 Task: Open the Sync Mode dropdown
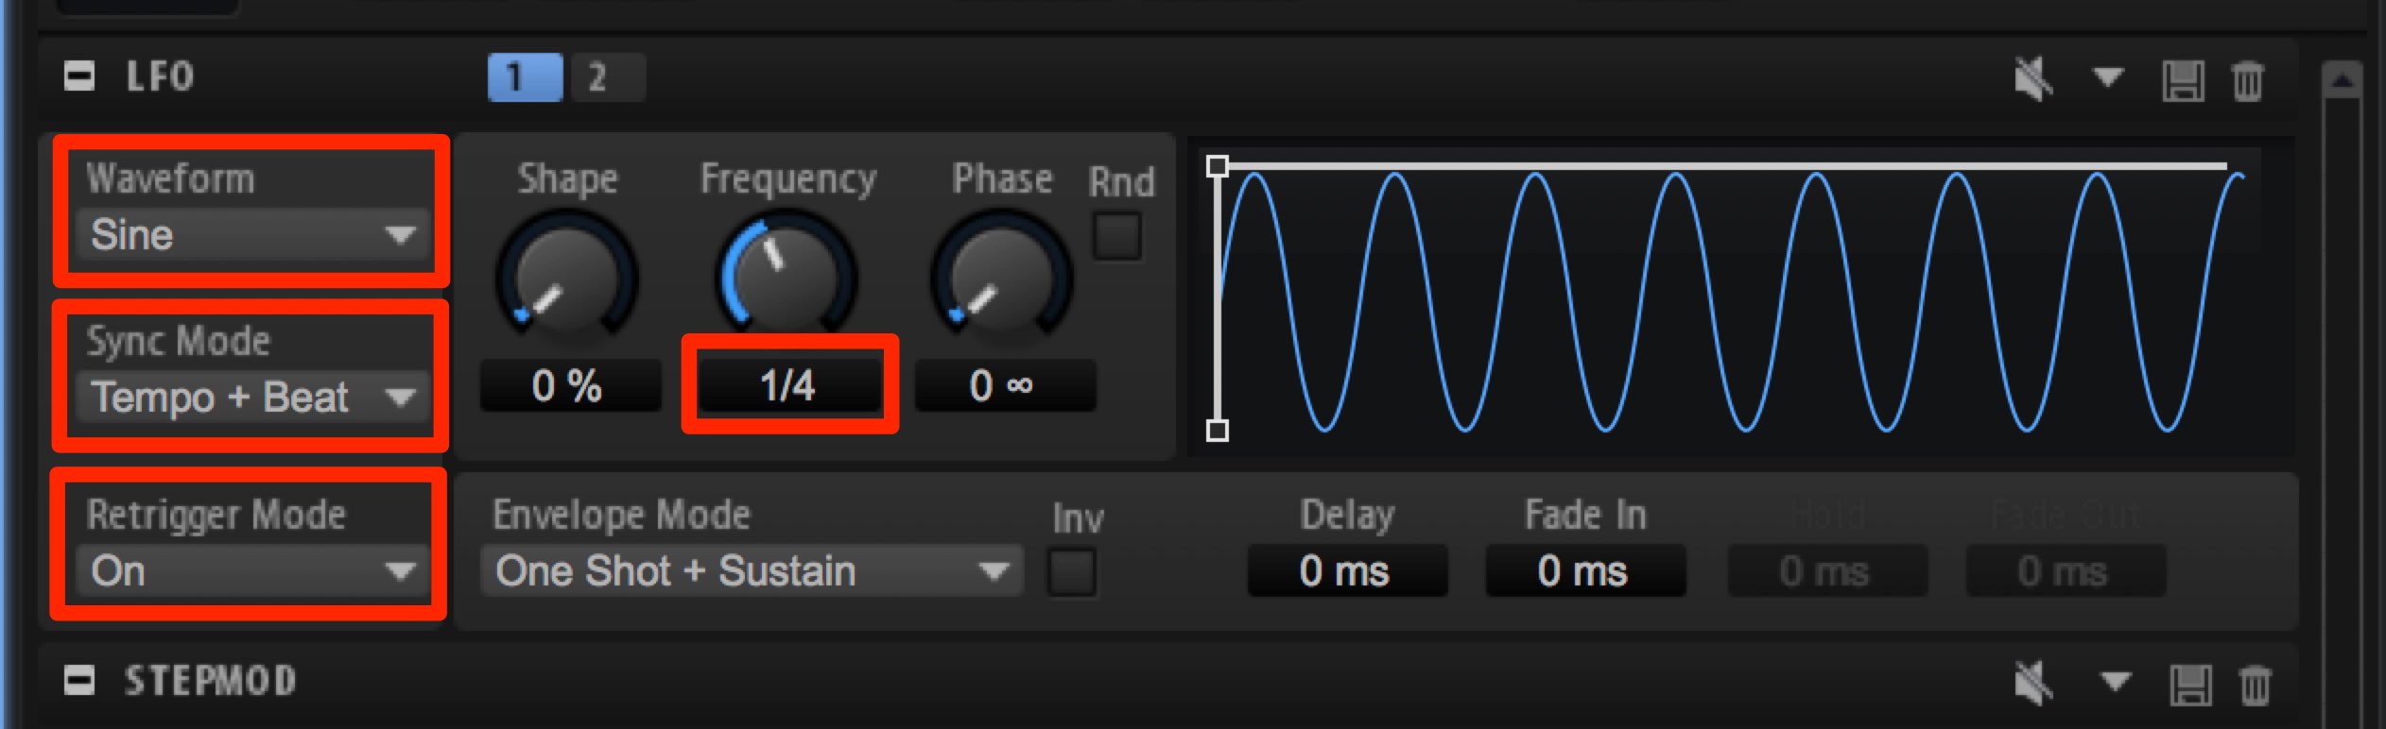[x=251, y=397]
